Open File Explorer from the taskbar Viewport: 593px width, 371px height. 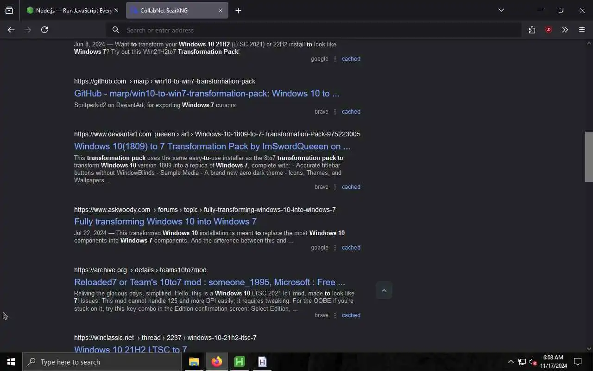(194, 362)
